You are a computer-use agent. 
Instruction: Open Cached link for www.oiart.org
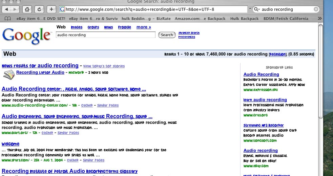click(47, 133)
